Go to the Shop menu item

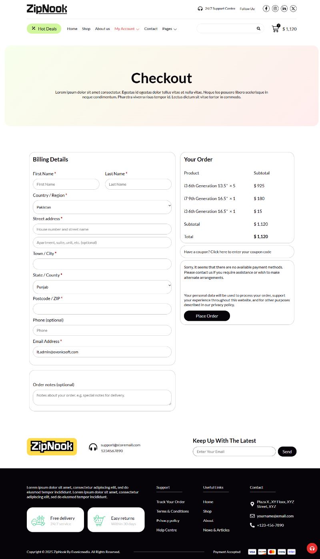(86, 29)
